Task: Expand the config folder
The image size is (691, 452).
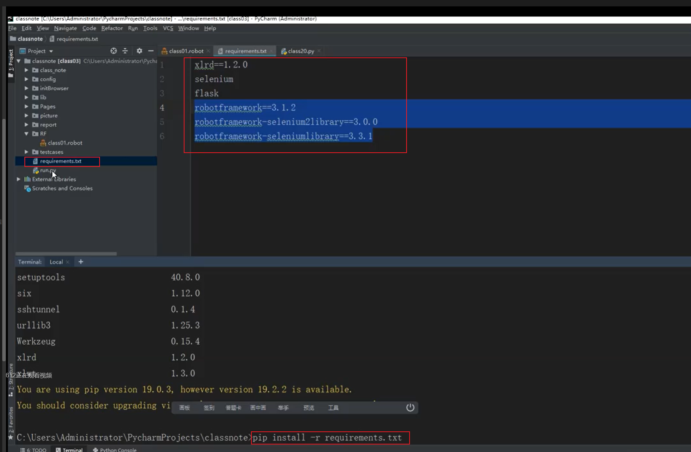Action: 26,79
